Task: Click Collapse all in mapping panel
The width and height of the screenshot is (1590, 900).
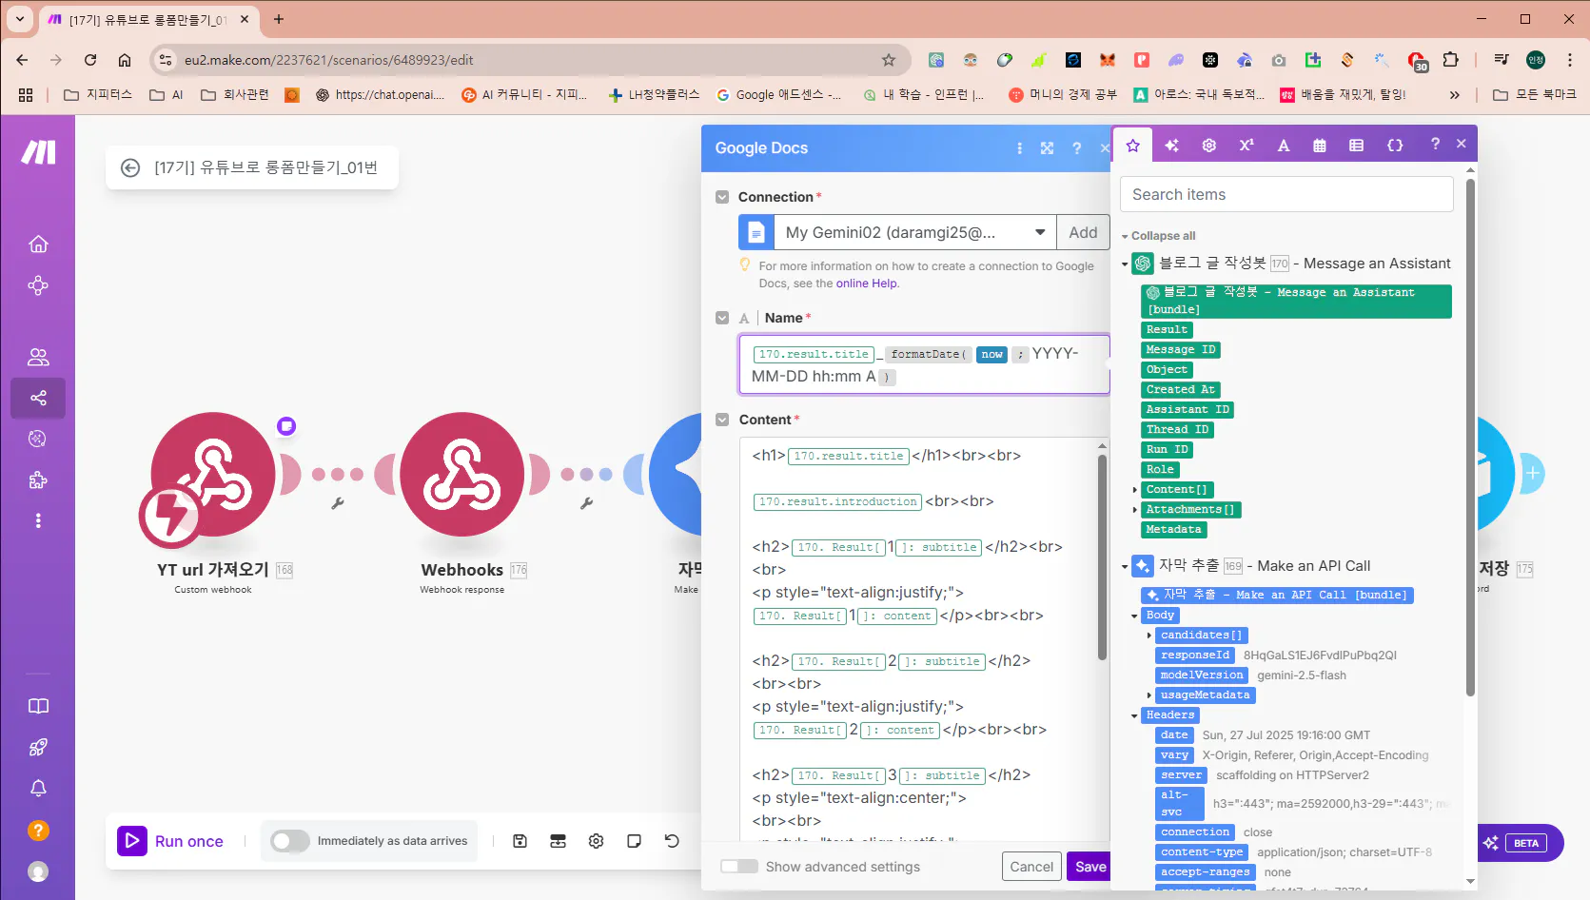Action: coord(1163,236)
